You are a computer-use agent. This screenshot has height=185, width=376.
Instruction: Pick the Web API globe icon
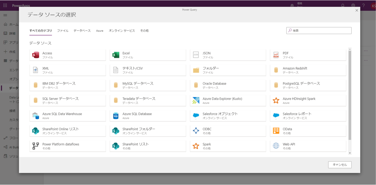276,146
